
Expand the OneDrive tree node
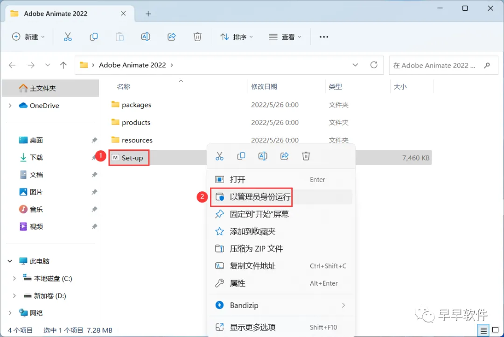[x=10, y=105]
